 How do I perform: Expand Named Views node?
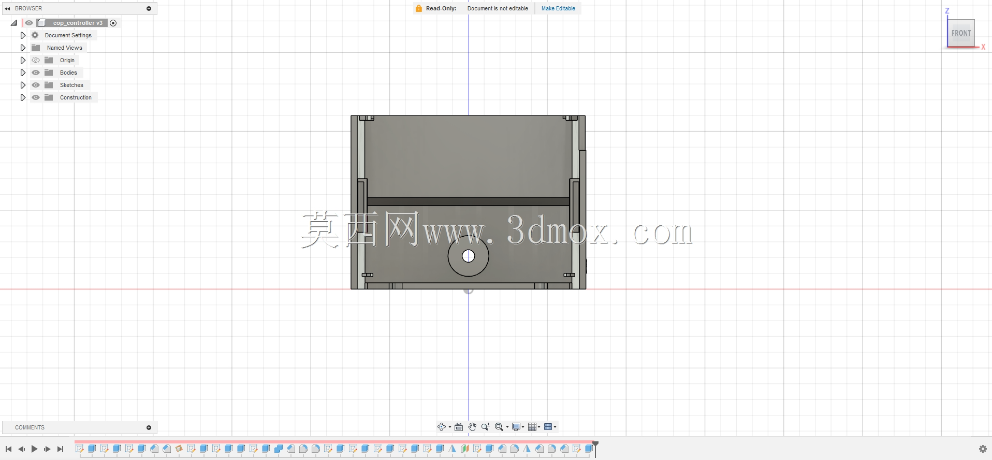(x=23, y=48)
